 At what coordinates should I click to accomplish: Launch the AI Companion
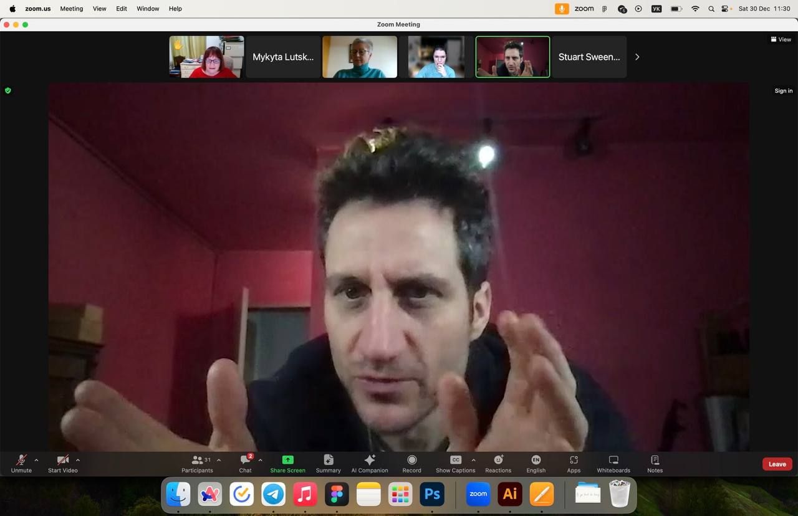pos(369,463)
